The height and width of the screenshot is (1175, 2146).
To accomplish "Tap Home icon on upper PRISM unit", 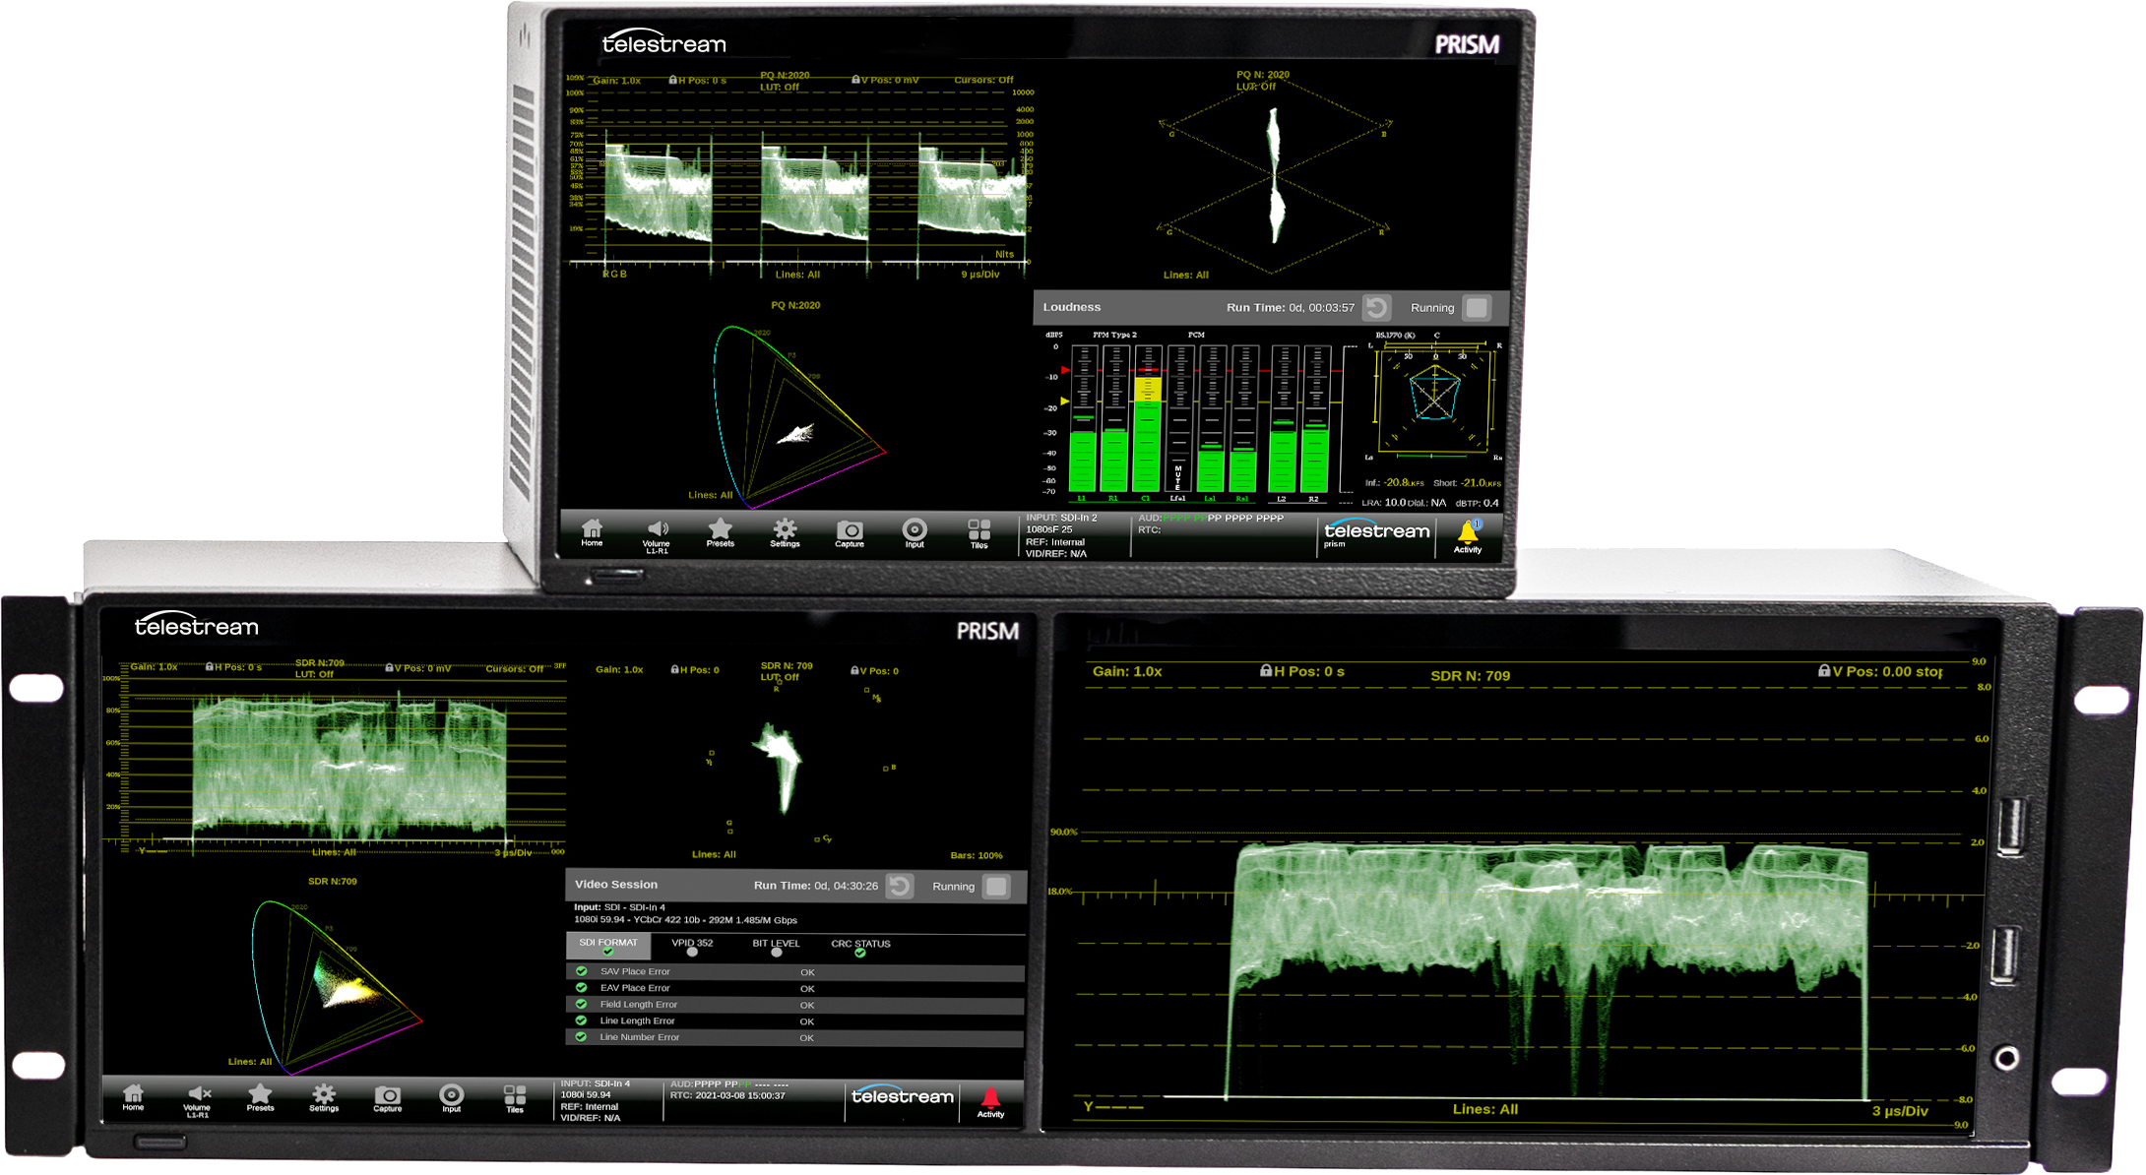I will (x=592, y=532).
